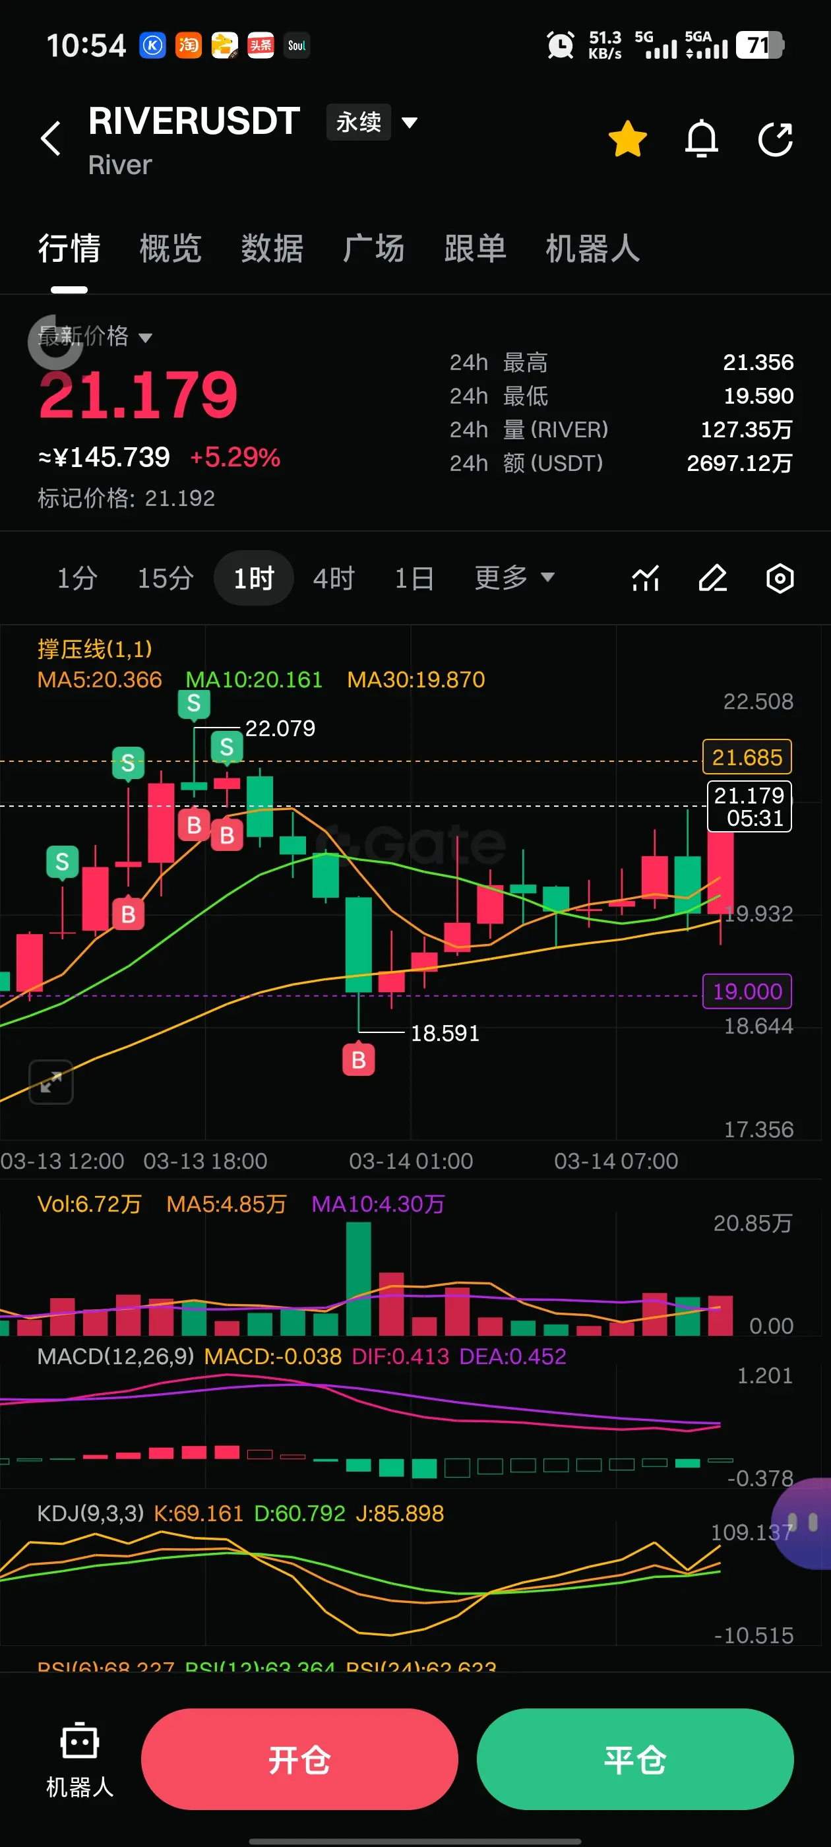Image resolution: width=831 pixels, height=1847 pixels.
Task: Select the 15分 timeframe
Action: point(166,578)
